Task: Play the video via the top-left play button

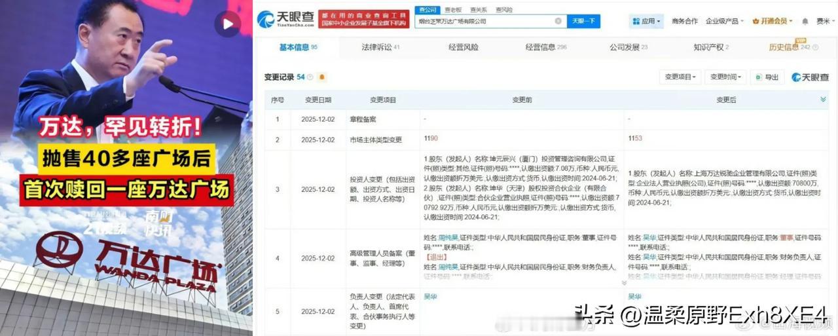Action: [228, 24]
